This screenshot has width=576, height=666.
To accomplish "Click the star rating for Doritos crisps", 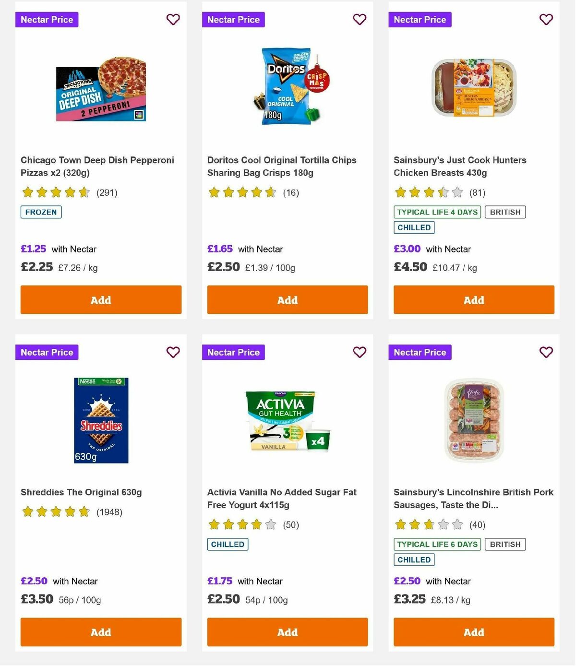I will point(241,192).
